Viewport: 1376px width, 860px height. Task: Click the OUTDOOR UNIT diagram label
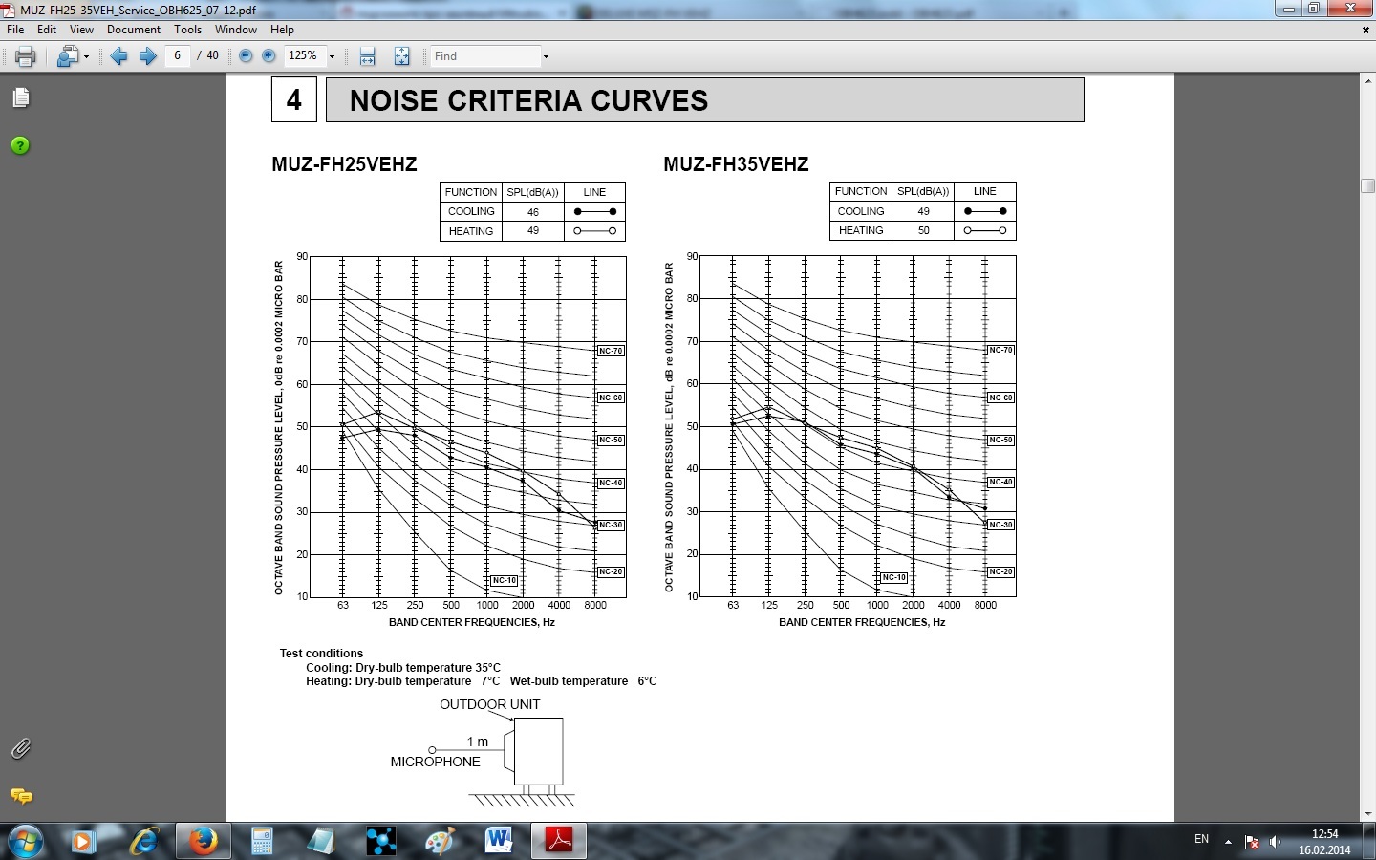click(x=489, y=704)
